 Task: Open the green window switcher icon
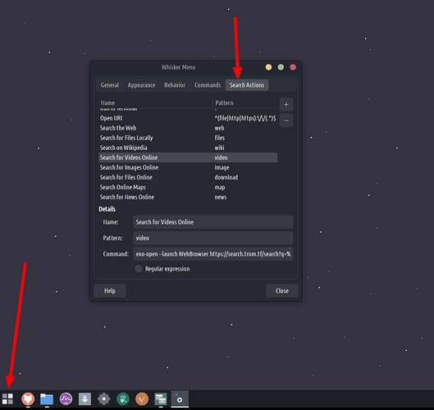[161, 399]
